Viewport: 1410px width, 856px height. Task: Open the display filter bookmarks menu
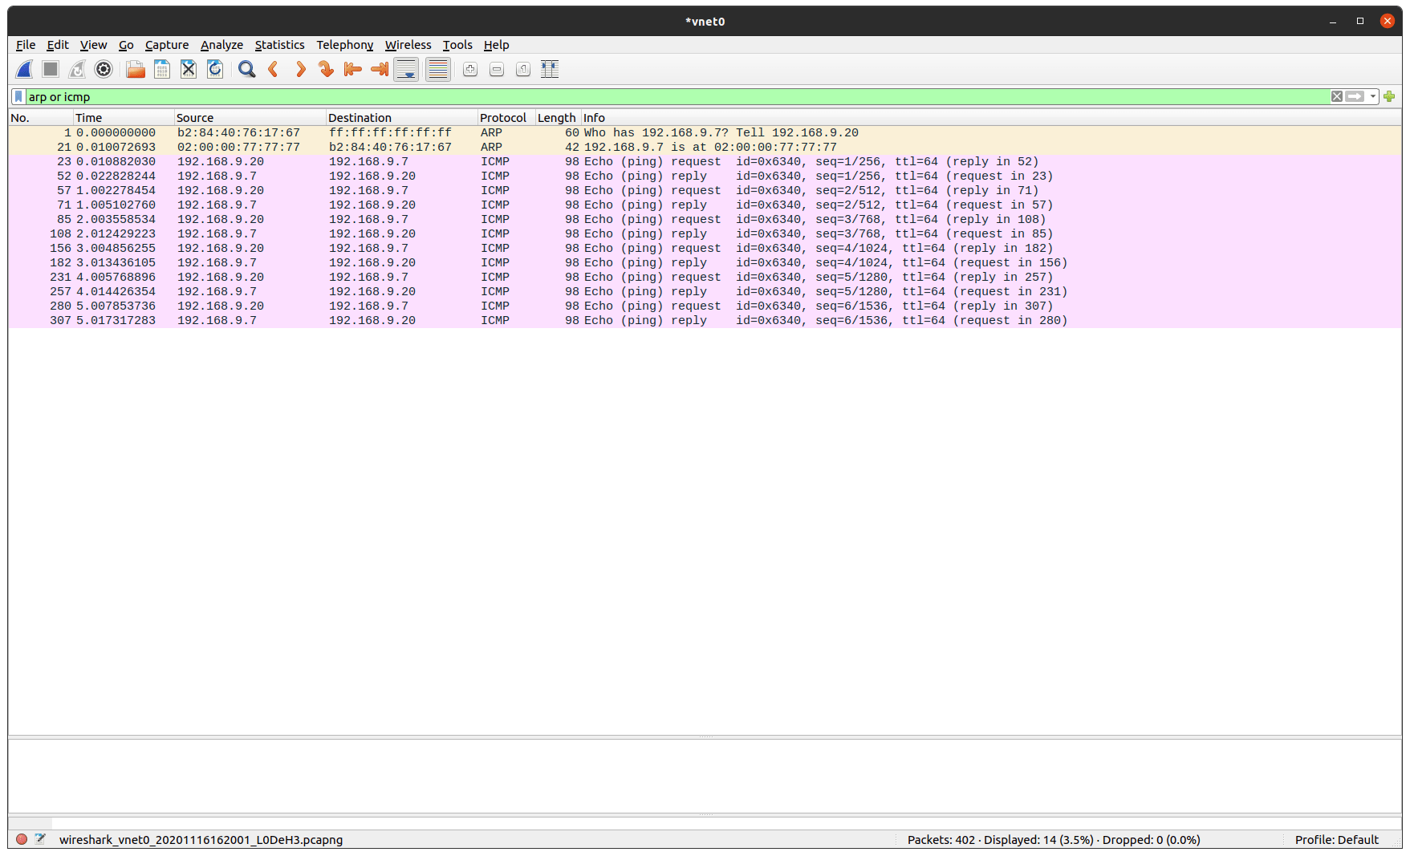click(18, 96)
